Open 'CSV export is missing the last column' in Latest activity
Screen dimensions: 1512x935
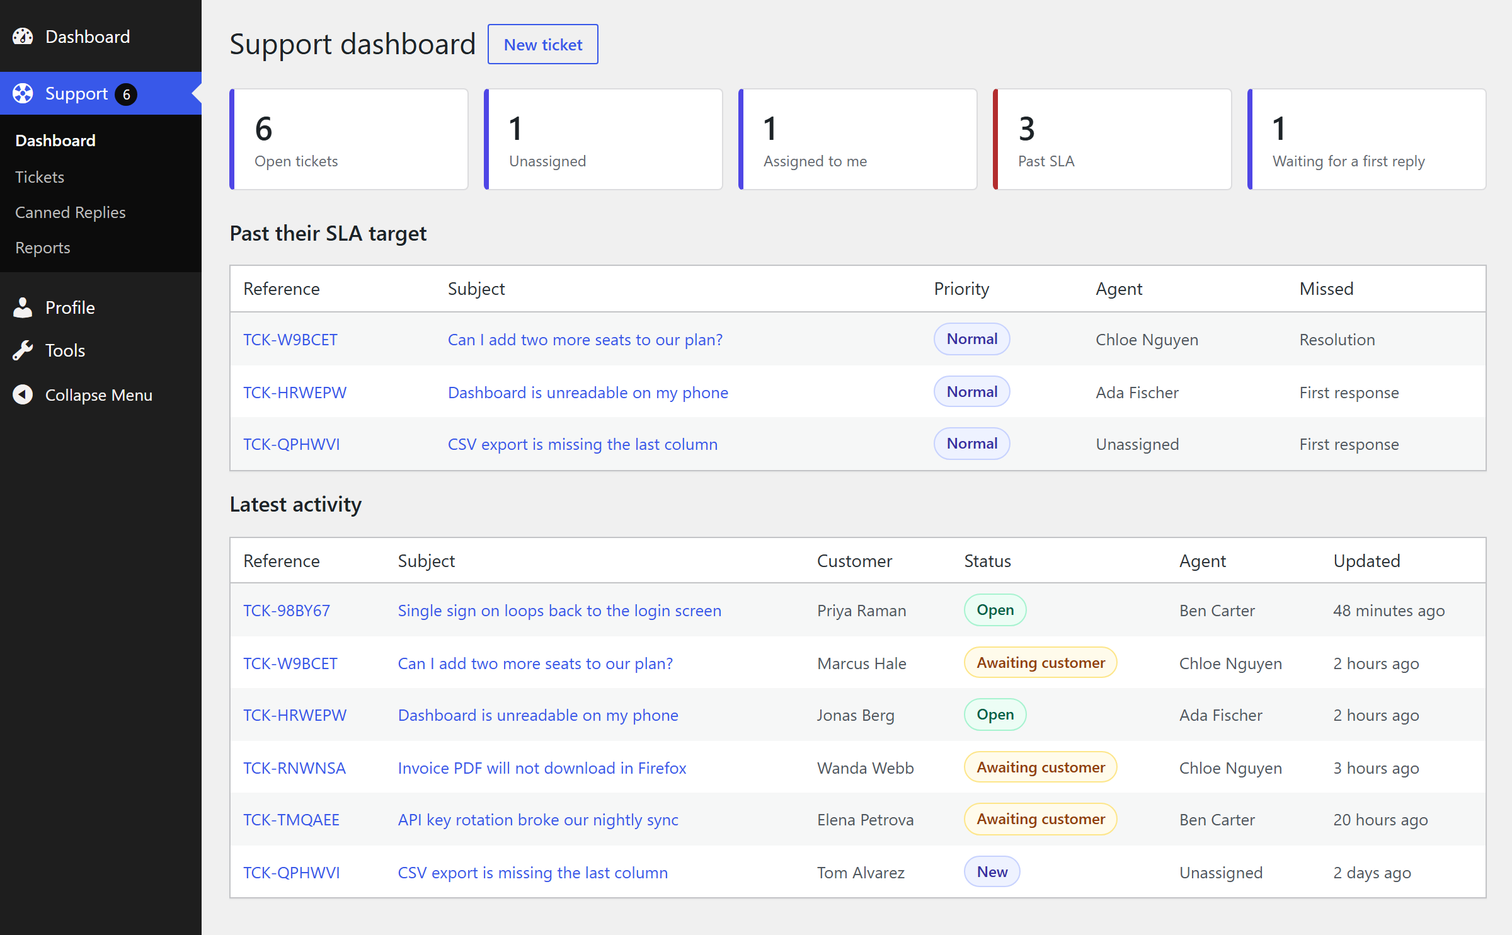click(533, 873)
